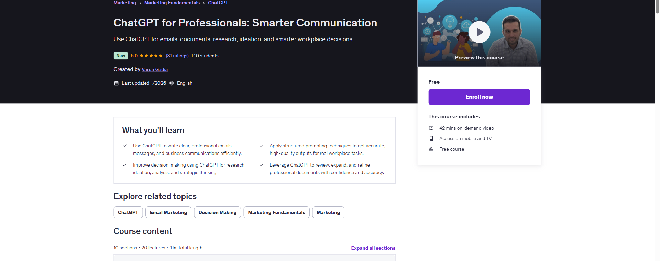Click the 'Course content' heading
The height and width of the screenshot is (261, 660).
(143, 231)
